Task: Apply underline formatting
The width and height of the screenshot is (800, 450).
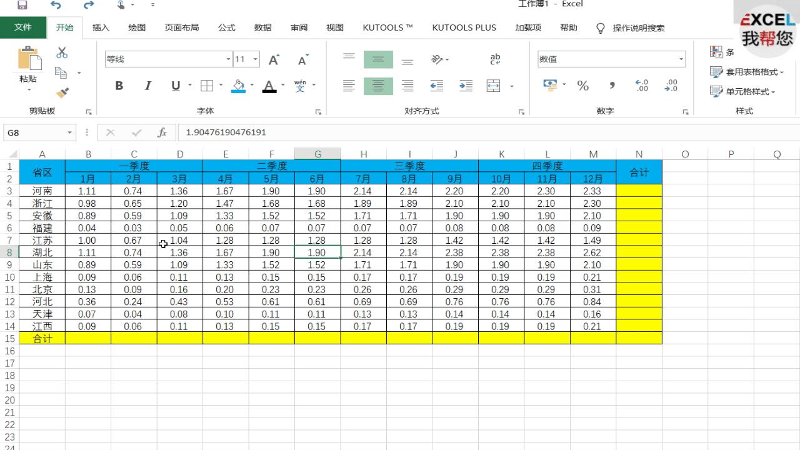Action: [175, 86]
